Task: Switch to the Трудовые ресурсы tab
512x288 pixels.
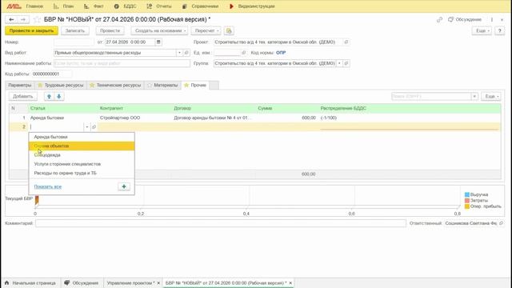Action: tap(61, 86)
